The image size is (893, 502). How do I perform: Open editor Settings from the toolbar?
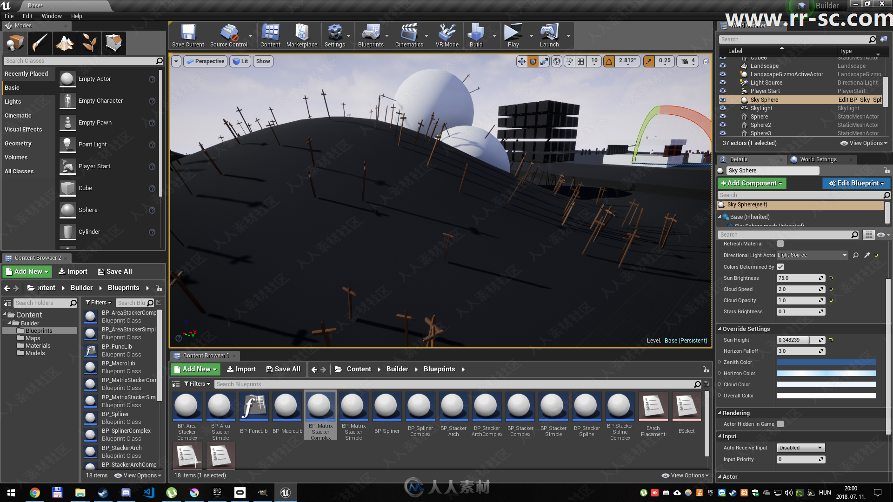click(335, 36)
